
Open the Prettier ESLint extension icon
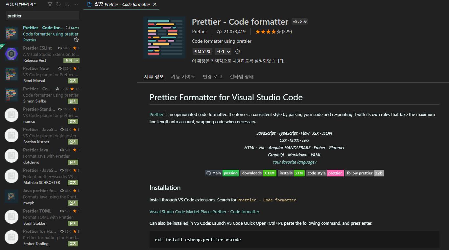(x=12, y=54)
